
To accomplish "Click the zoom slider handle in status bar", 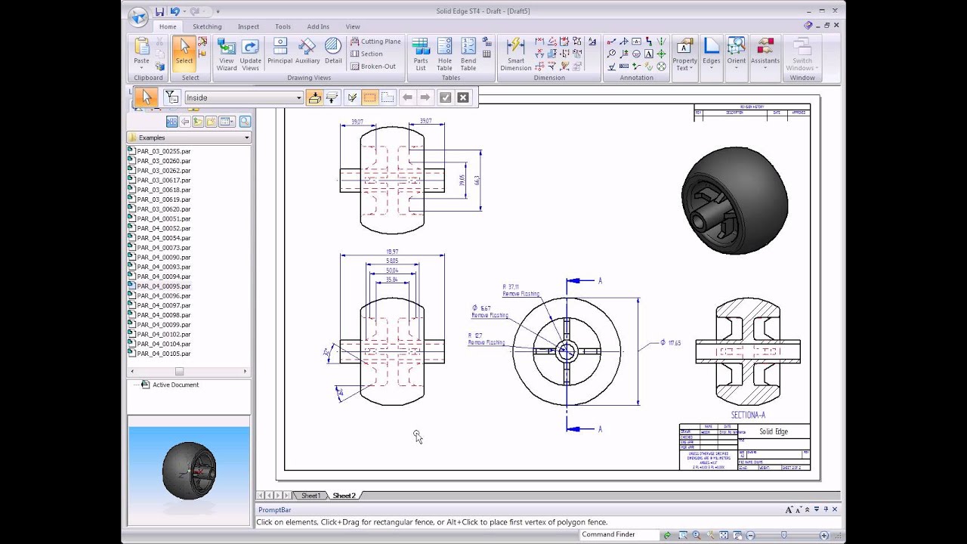I will pos(783,535).
